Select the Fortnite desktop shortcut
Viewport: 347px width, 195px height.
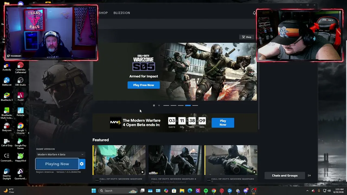pyautogui.click(x=20, y=112)
